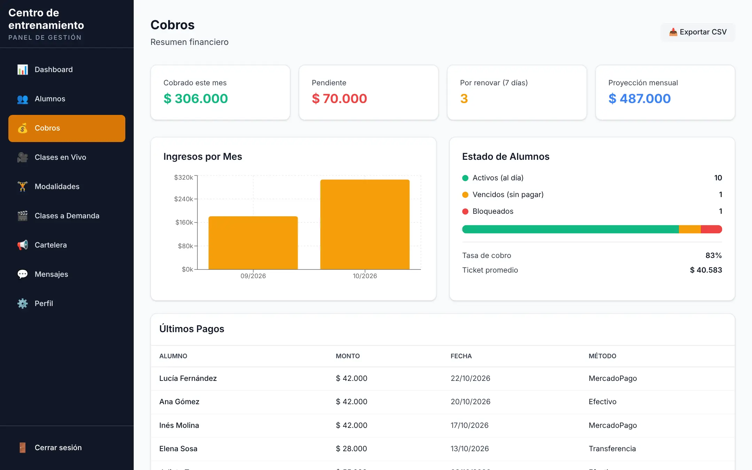Export payments with Exportar CSV button
752x470 pixels.
coord(698,32)
